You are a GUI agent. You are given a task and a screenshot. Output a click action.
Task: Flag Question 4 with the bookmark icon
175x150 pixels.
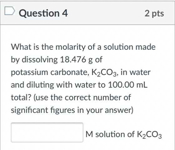pos(10,11)
